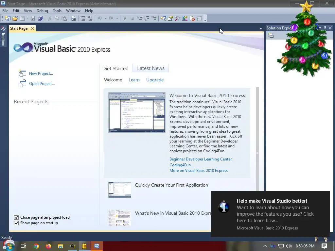
Task: Open the File menu
Action: coord(5,11)
